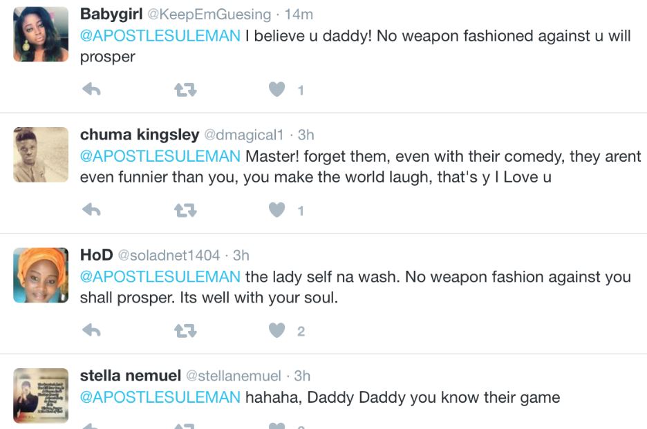Like HoD's tweet
This screenshot has width=647, height=429.
coord(276,331)
